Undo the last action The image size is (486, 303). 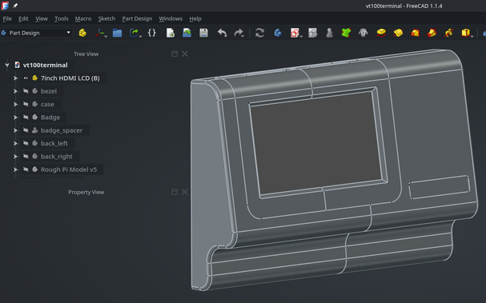[223, 33]
